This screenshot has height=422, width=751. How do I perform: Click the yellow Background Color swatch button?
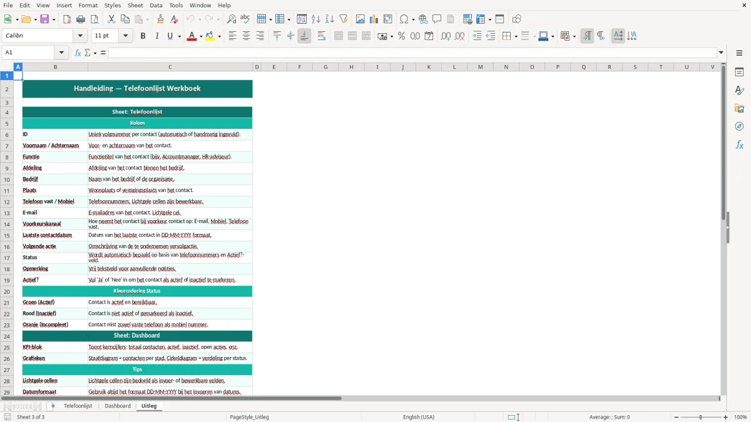pyautogui.click(x=210, y=36)
